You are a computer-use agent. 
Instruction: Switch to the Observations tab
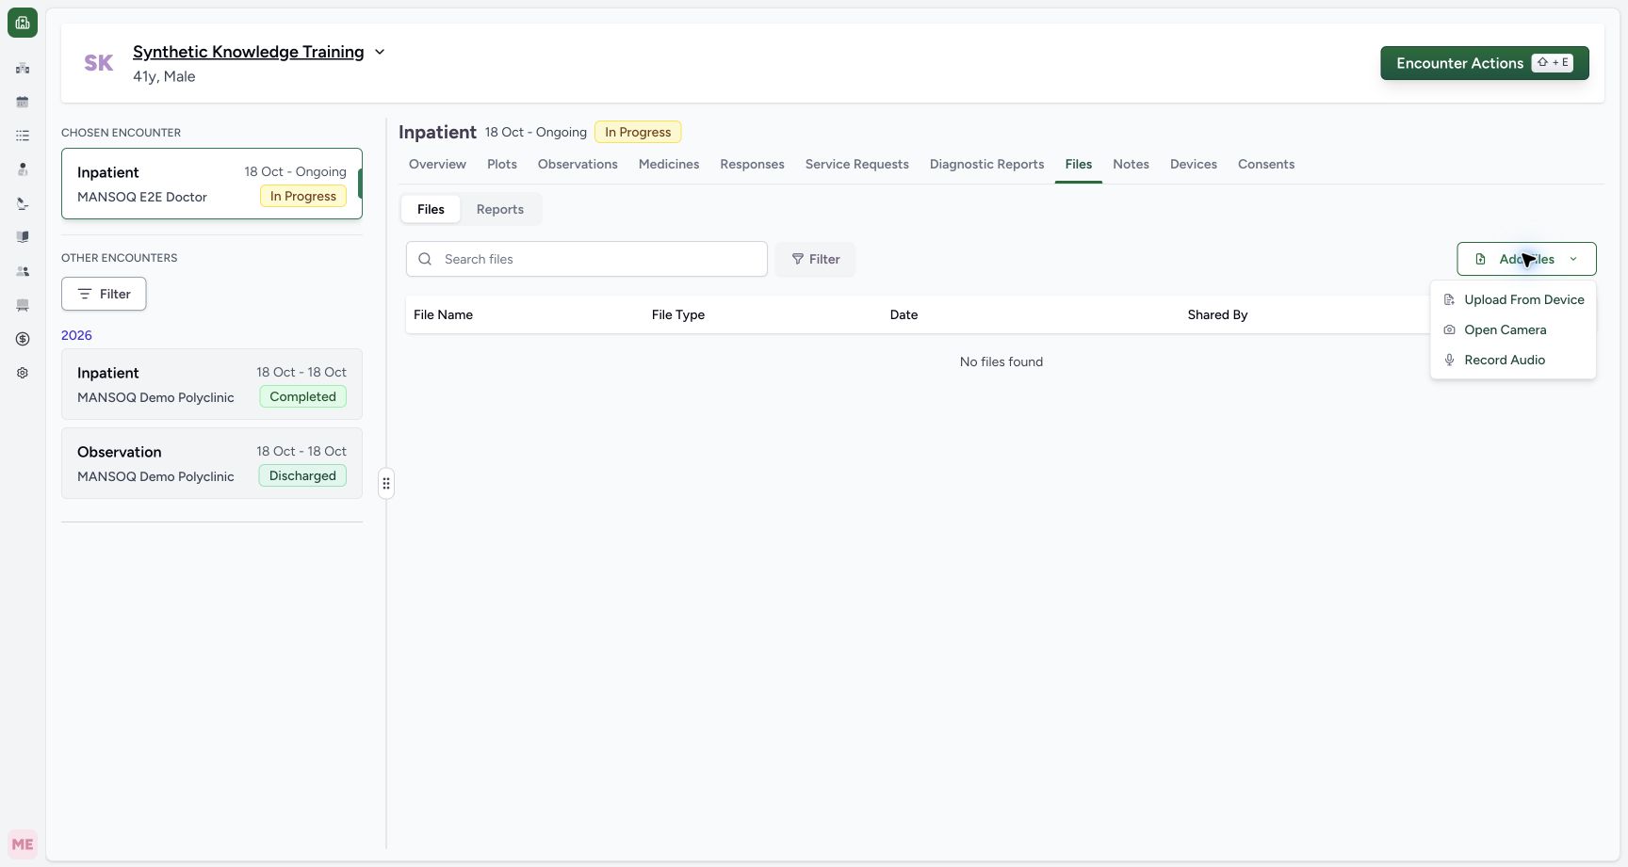click(578, 164)
